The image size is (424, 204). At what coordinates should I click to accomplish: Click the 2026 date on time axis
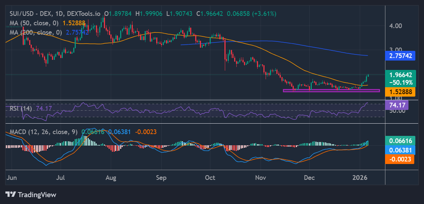pyautogui.click(x=360, y=178)
